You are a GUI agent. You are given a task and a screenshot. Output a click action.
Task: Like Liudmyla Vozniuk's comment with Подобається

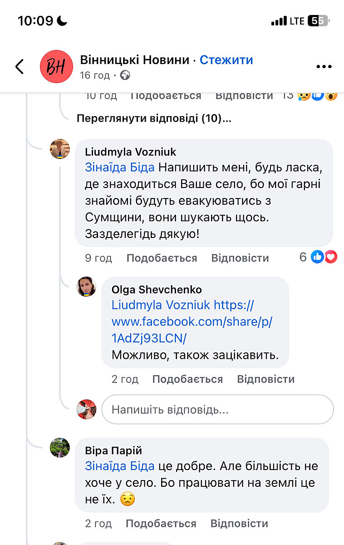[162, 258]
